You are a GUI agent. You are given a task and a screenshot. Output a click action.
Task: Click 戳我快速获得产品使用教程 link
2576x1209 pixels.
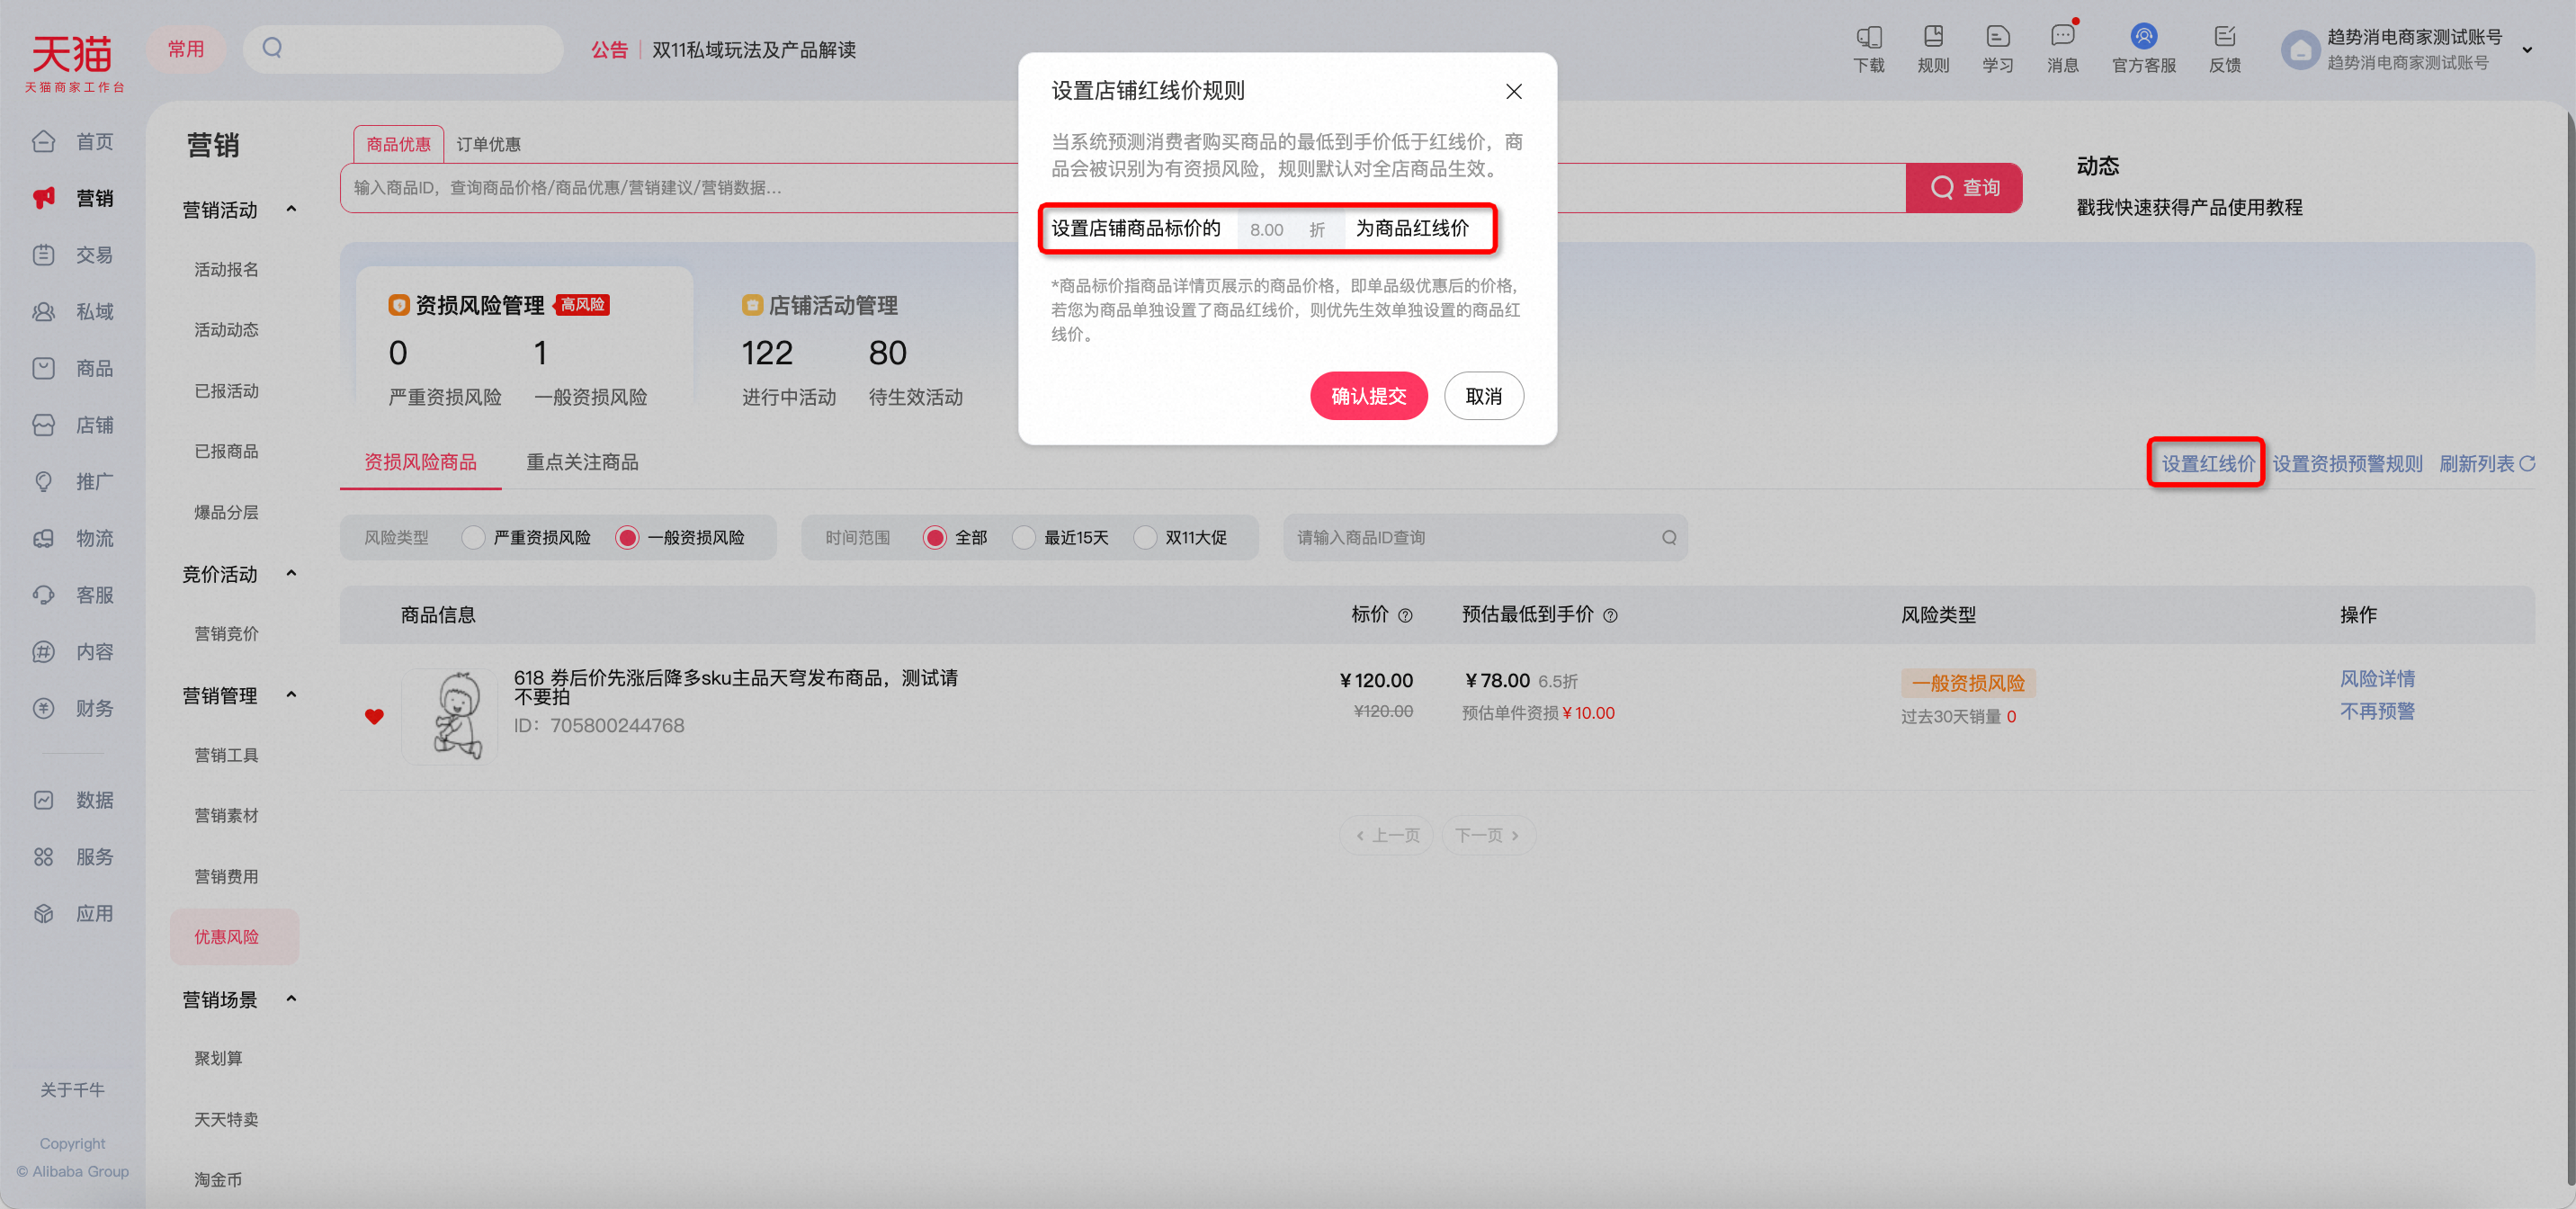click(x=2189, y=207)
